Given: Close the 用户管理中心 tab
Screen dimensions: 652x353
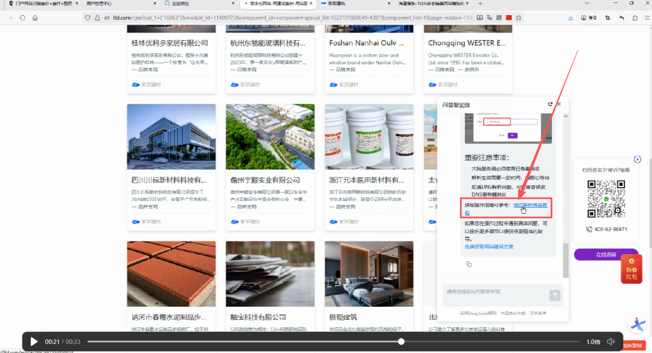Looking at the screenshot, I should (x=155, y=4).
